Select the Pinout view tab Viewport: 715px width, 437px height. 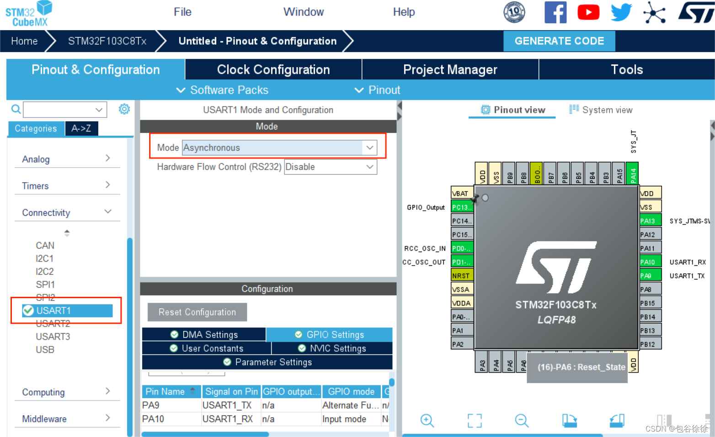click(512, 110)
